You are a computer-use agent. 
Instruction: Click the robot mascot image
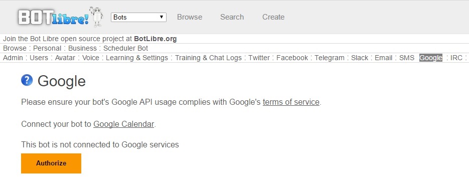pyautogui.click(x=97, y=17)
